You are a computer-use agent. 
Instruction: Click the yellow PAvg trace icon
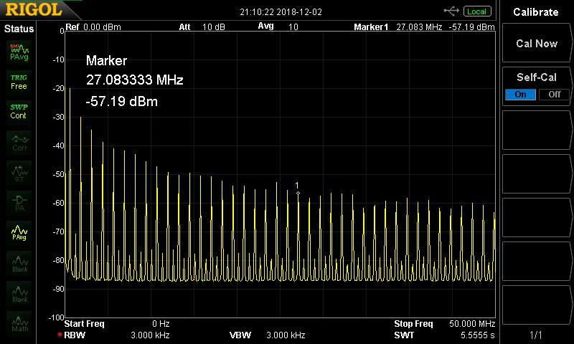pyautogui.click(x=19, y=232)
